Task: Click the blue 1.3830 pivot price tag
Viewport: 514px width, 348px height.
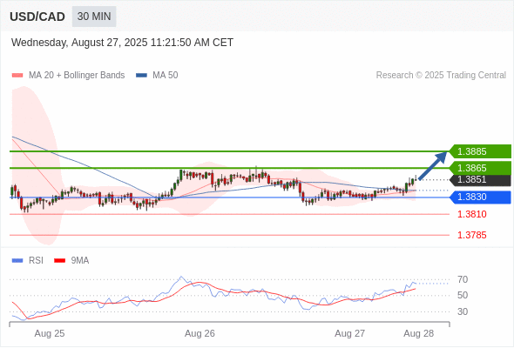Action: click(480, 197)
